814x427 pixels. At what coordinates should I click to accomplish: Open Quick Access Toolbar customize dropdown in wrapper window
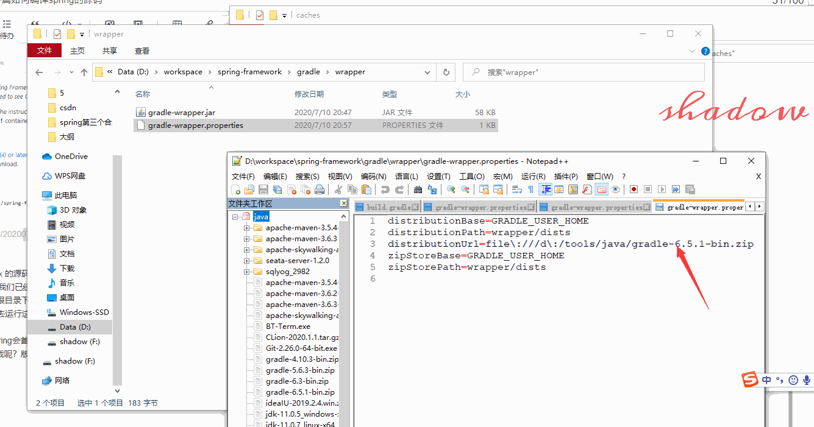[x=82, y=35]
